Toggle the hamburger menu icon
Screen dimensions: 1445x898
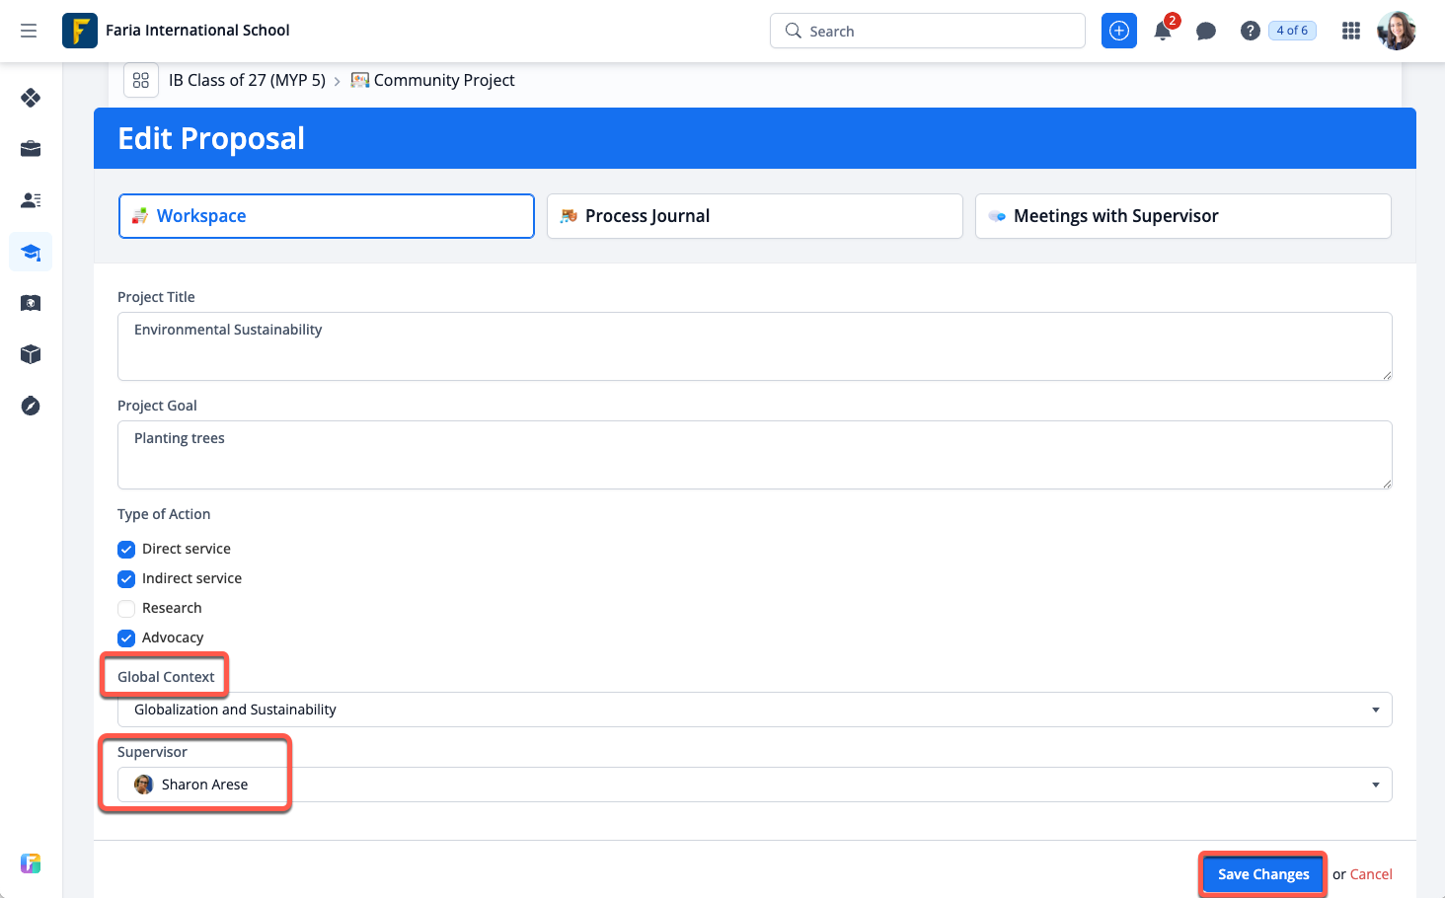29,31
